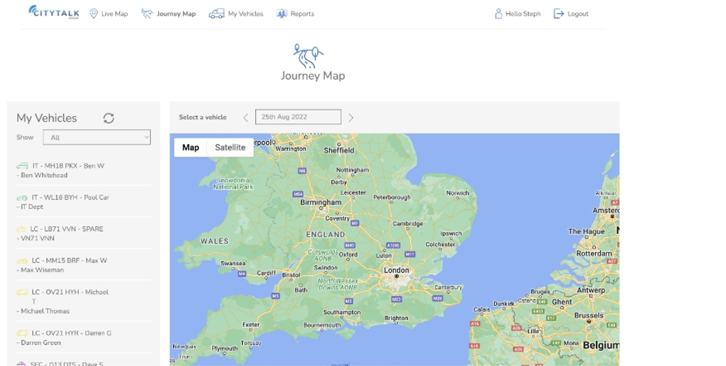Click the large Journey Map heading icon
The width and height of the screenshot is (726, 366).
tap(308, 56)
